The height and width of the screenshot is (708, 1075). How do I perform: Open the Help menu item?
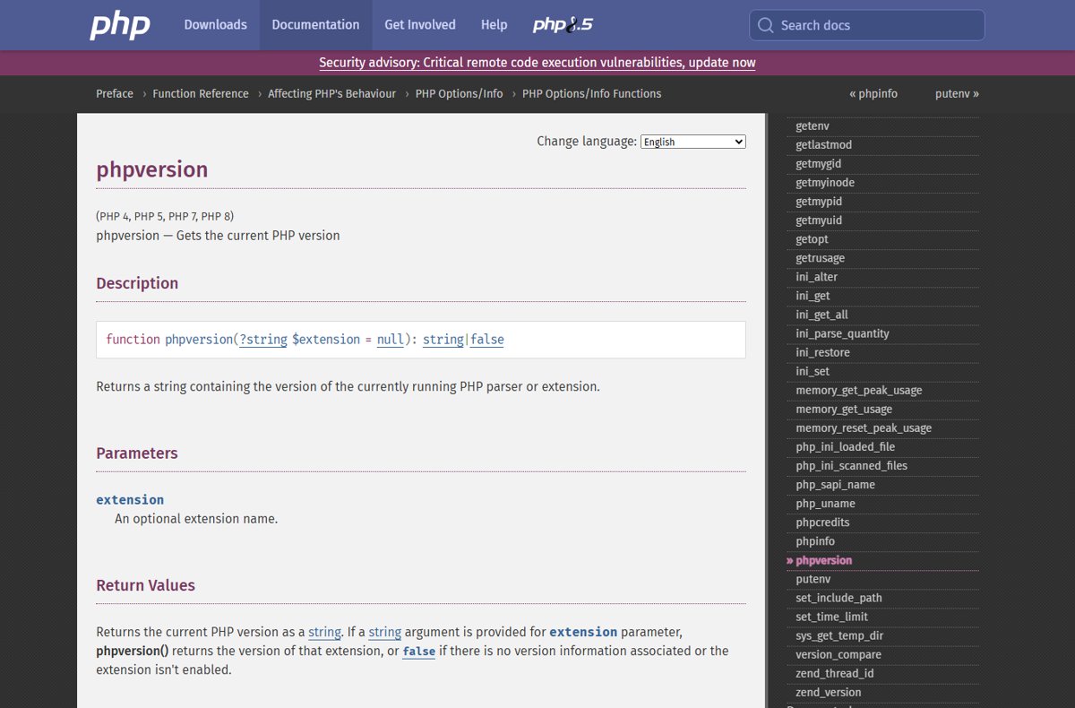point(494,25)
